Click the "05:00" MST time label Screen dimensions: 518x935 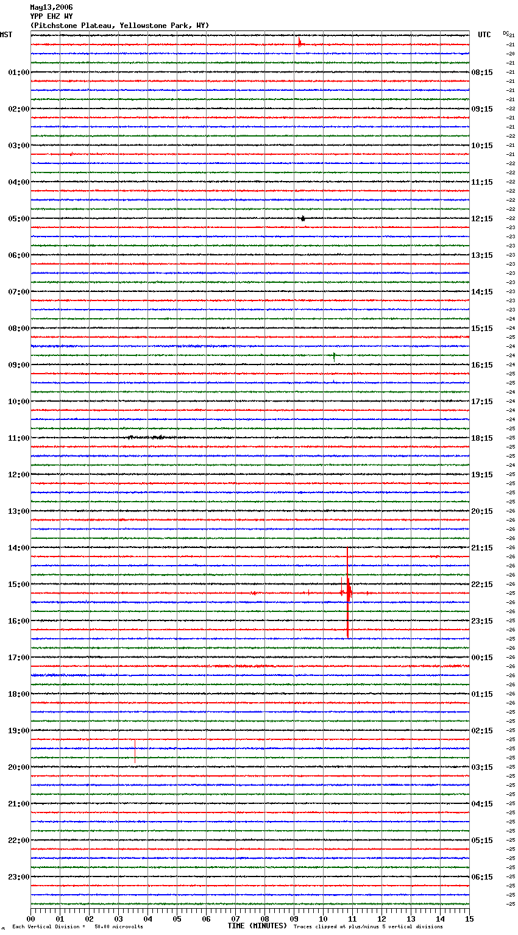point(18,219)
